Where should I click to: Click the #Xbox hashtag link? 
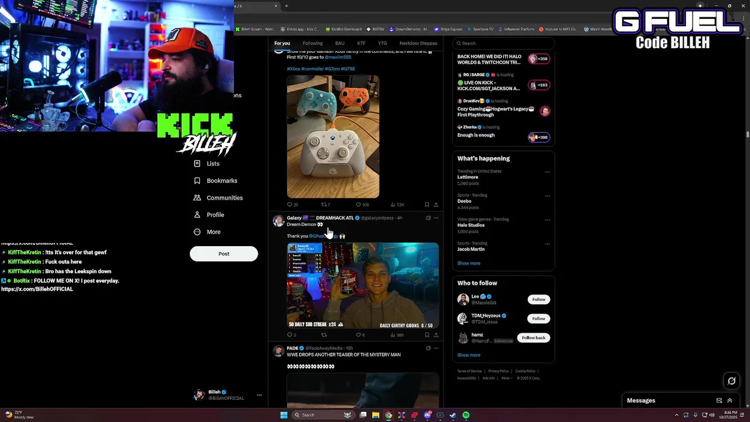point(293,69)
